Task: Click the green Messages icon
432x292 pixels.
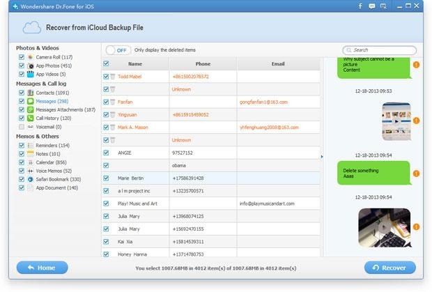Action: point(30,101)
